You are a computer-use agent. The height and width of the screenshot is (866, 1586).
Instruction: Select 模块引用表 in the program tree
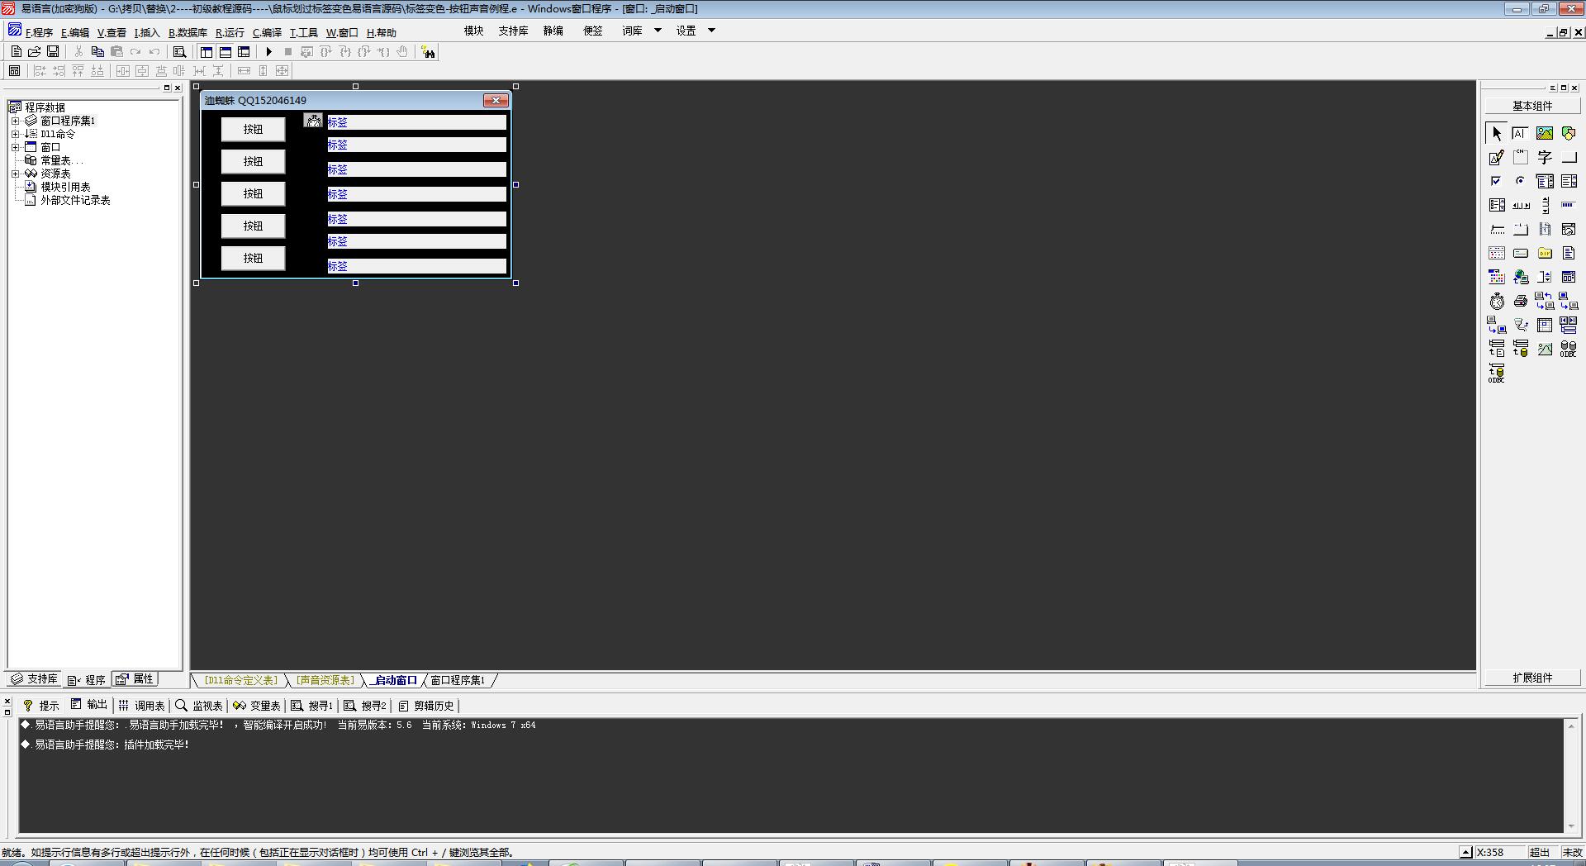coord(65,187)
